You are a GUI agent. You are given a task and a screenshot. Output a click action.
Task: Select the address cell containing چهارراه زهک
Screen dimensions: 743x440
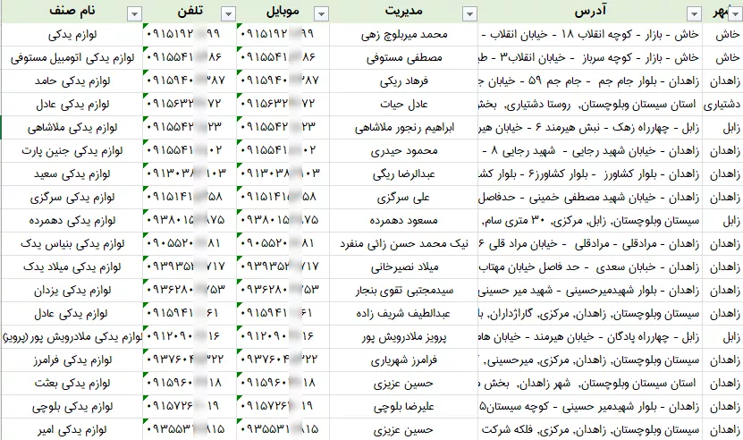(x=590, y=128)
